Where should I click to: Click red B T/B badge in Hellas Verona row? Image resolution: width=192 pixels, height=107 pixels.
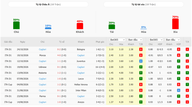[141, 85]
